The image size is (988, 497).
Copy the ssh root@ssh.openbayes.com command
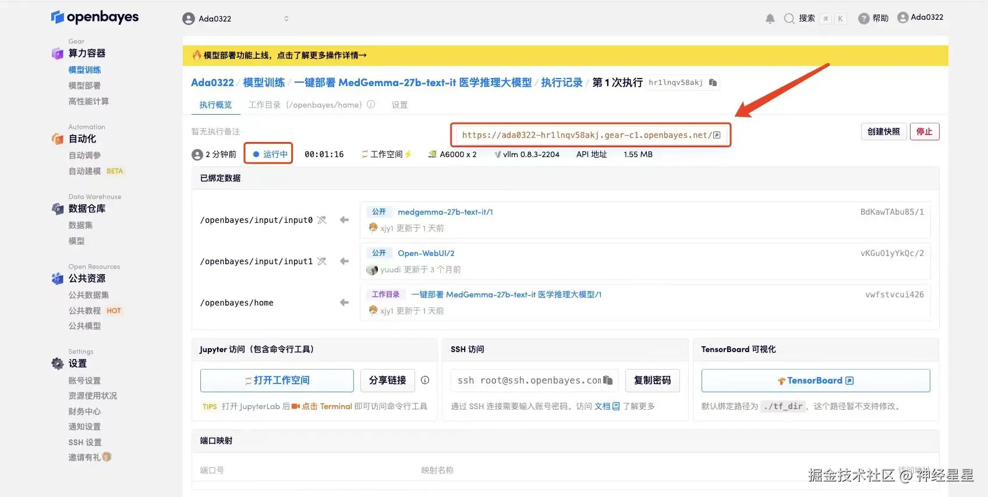pyautogui.click(x=608, y=380)
